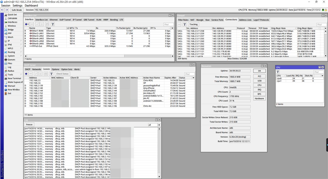Launch New Terminal from the sidebar
This screenshot has height=179, width=328.
pyautogui.click(x=14, y=78)
